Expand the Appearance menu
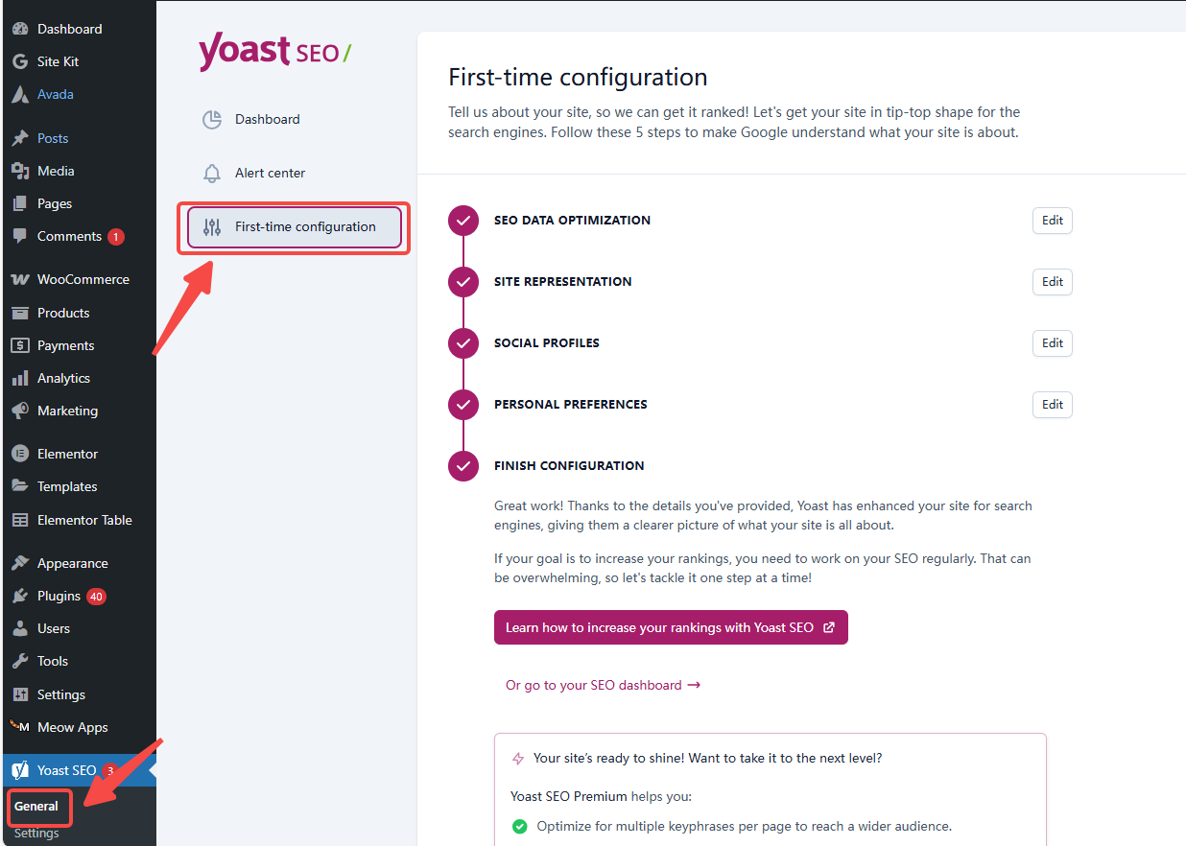Image resolution: width=1186 pixels, height=846 pixels. click(64, 563)
